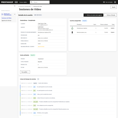This screenshot has height=118, width=118.
Task: Click the Ventas por Videollamada module icon
Action: [x=2, y=14]
